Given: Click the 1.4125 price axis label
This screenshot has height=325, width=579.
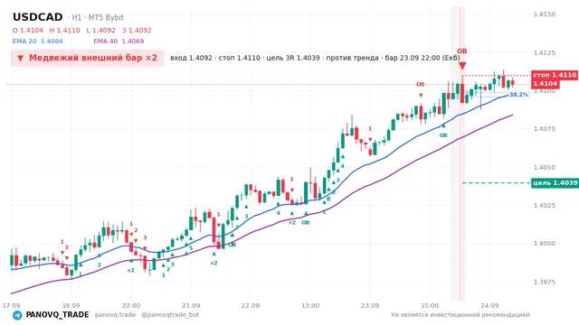Looking at the screenshot, I should point(545,52).
